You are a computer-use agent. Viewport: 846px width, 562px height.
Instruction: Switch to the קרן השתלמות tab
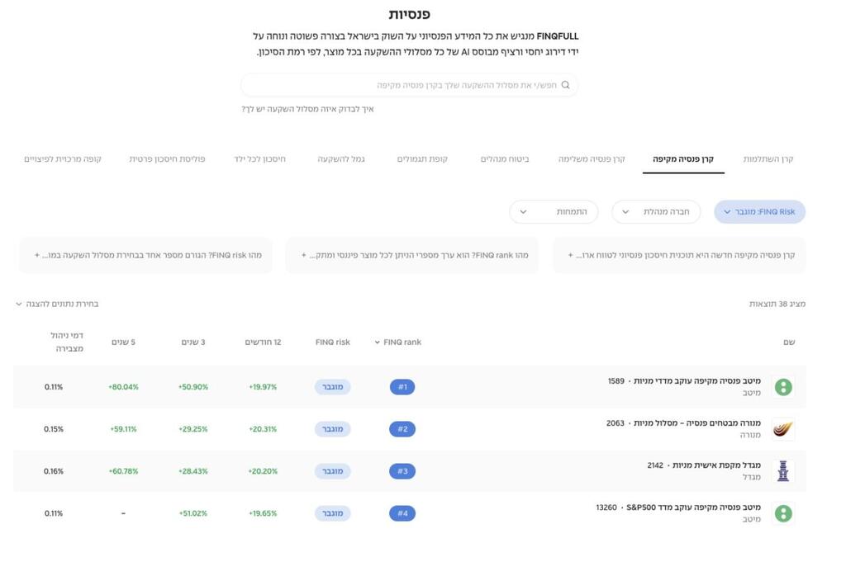(768, 159)
